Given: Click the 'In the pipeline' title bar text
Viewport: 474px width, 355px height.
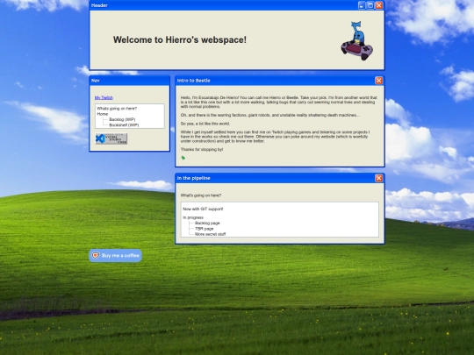Looking at the screenshot, I should click(x=193, y=178).
